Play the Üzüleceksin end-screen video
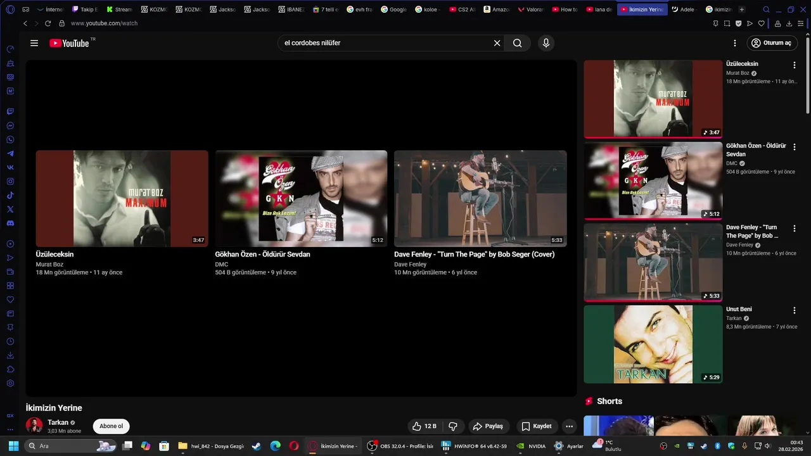Image resolution: width=811 pixels, height=456 pixels. pyautogui.click(x=122, y=198)
